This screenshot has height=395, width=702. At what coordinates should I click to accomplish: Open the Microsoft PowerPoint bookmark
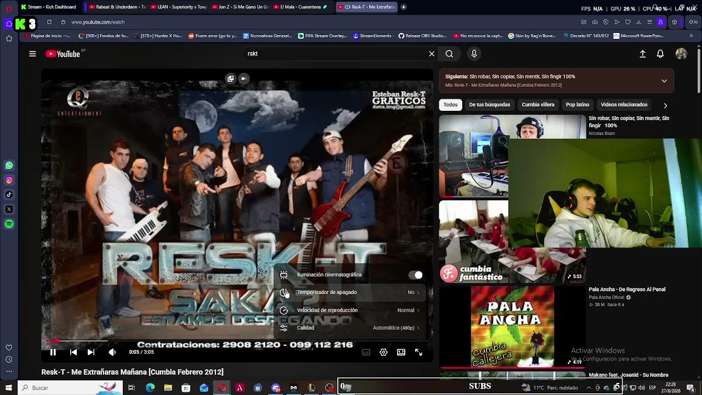click(639, 36)
